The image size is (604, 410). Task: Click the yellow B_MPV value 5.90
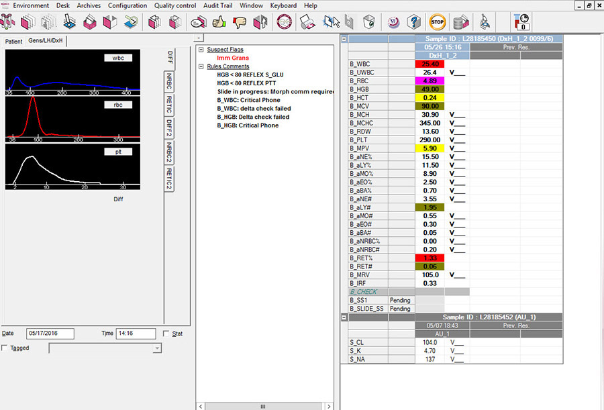point(430,148)
